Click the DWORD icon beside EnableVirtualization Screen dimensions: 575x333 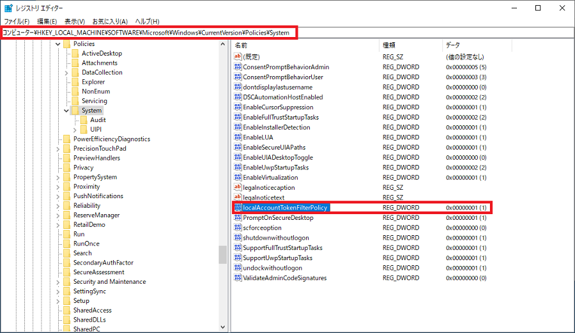(x=238, y=177)
